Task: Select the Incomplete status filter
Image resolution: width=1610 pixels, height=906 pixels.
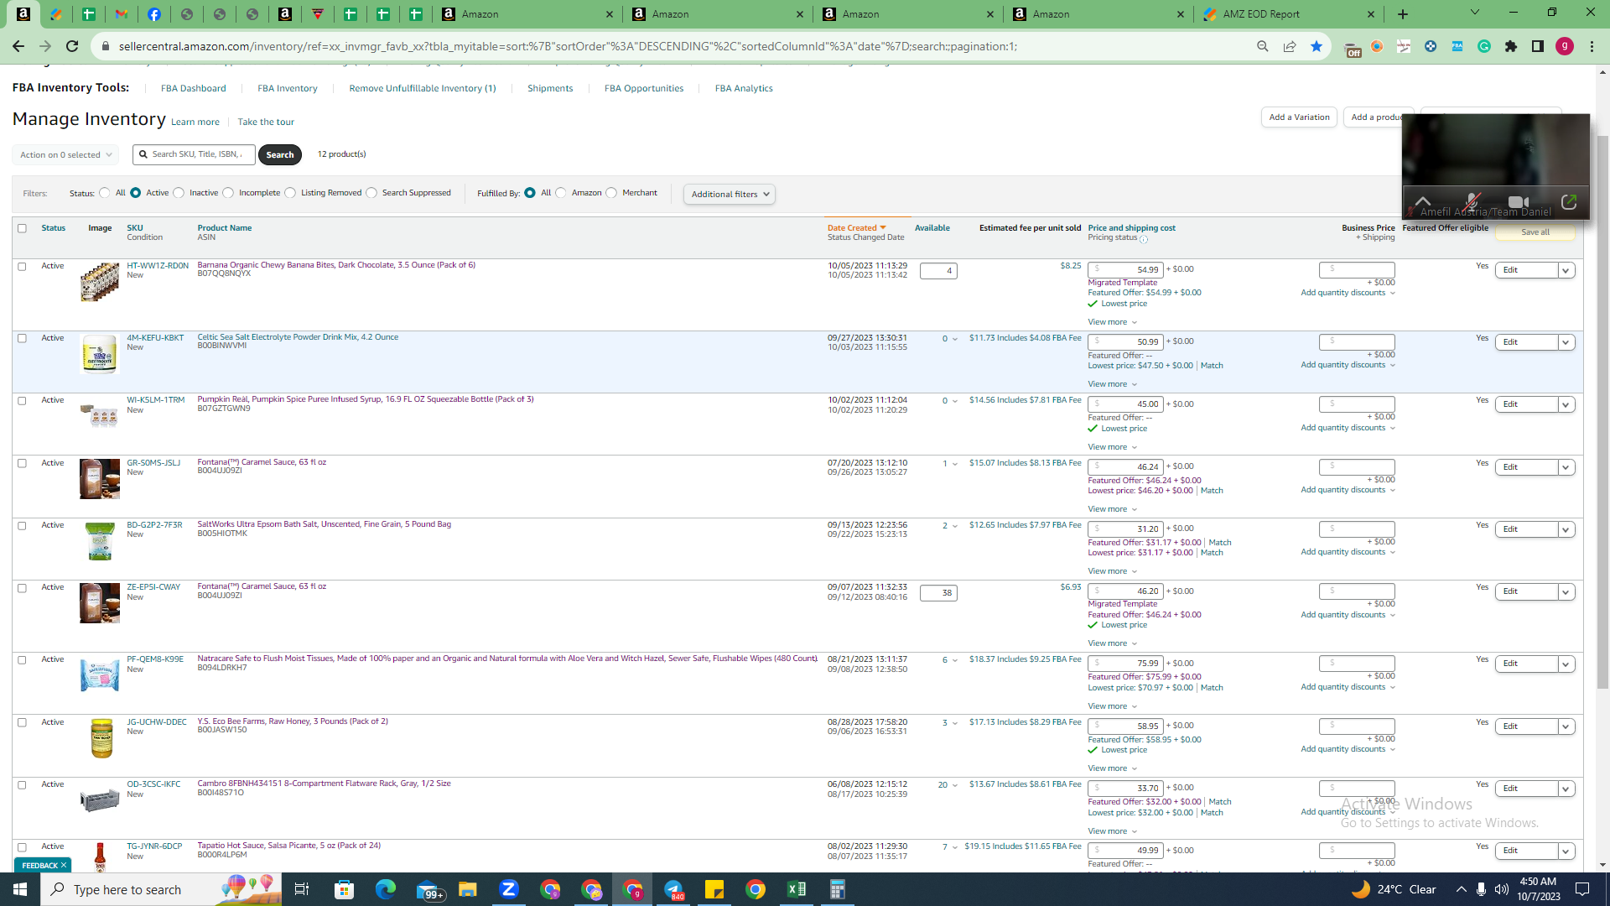Action: click(228, 193)
